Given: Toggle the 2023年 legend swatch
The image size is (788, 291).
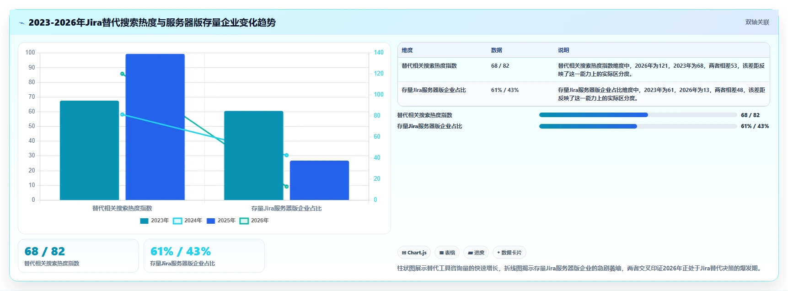Looking at the screenshot, I should [x=144, y=221].
